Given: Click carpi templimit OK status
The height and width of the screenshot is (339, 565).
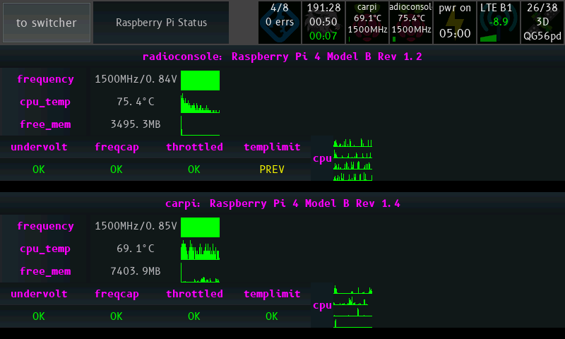Looking at the screenshot, I should [x=272, y=316].
